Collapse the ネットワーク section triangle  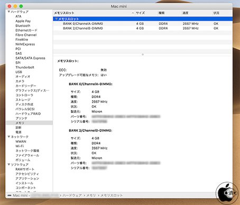click(9, 137)
